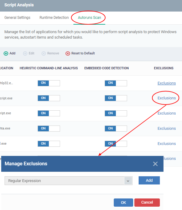Close the Manage Exclusions dialog with X
Screen dimensions: 182x210
(155, 164)
